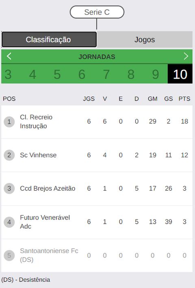Open Santoantoniense Fc (DS) team row
This screenshot has height=288, width=195.
[x=97, y=255]
